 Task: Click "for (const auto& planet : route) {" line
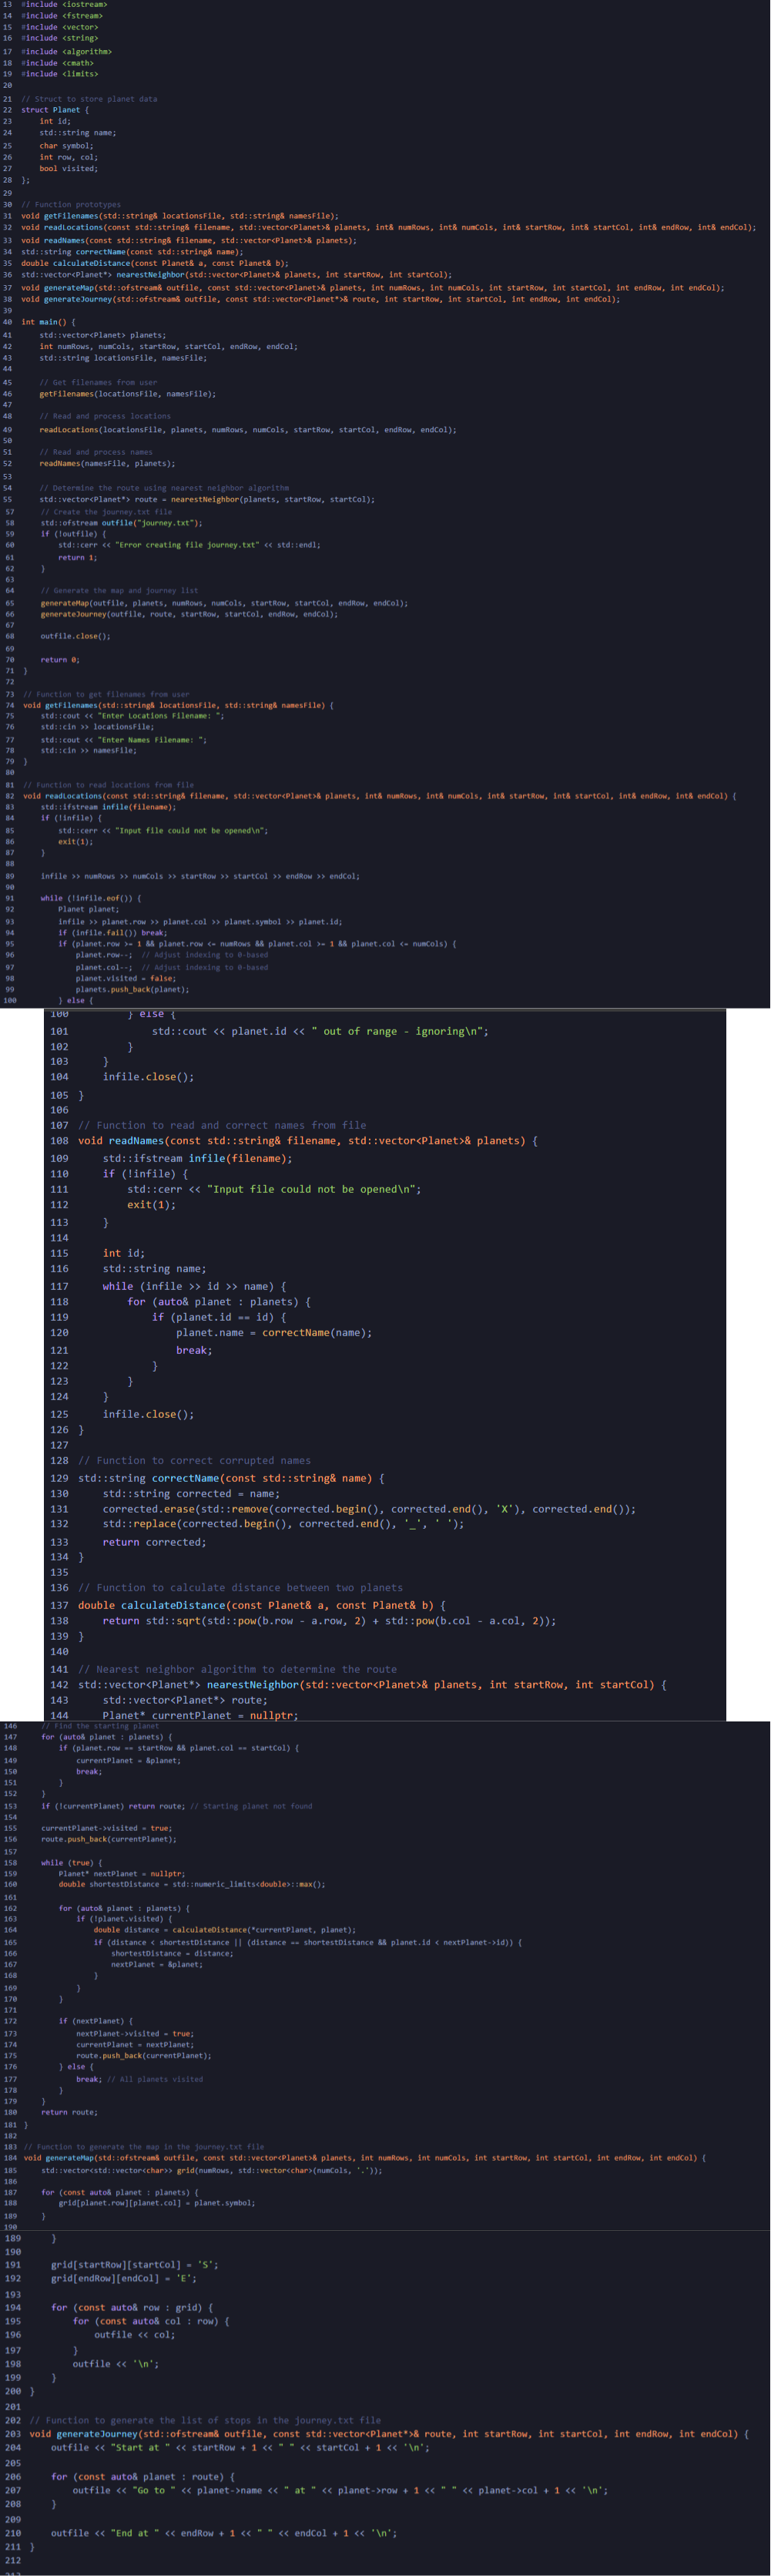pos(143,2477)
